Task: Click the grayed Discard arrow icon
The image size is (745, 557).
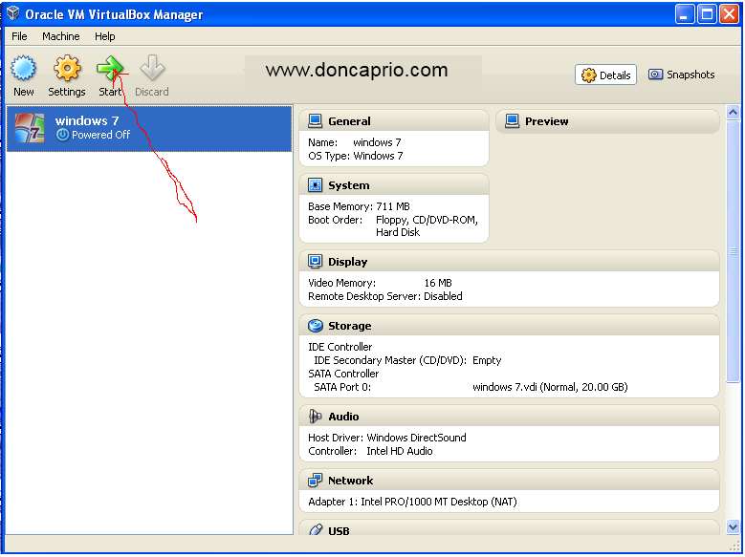Action: pos(152,68)
